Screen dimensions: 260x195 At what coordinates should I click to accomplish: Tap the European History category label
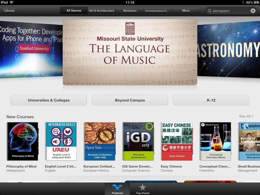pyautogui.click(x=96, y=171)
